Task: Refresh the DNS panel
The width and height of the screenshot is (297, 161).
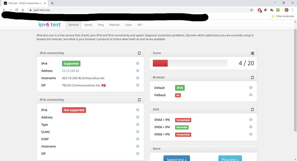Action: (252, 109)
